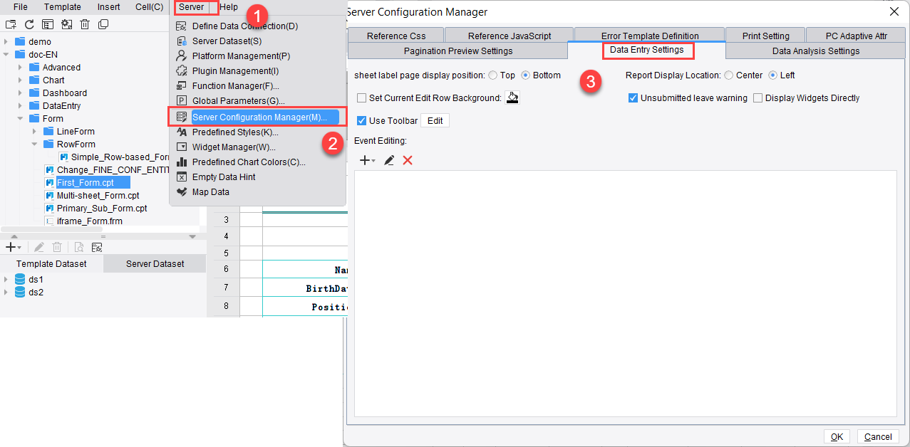The width and height of the screenshot is (910, 447).
Task: Click the edit dataset pencil icon
Action: tap(39, 247)
